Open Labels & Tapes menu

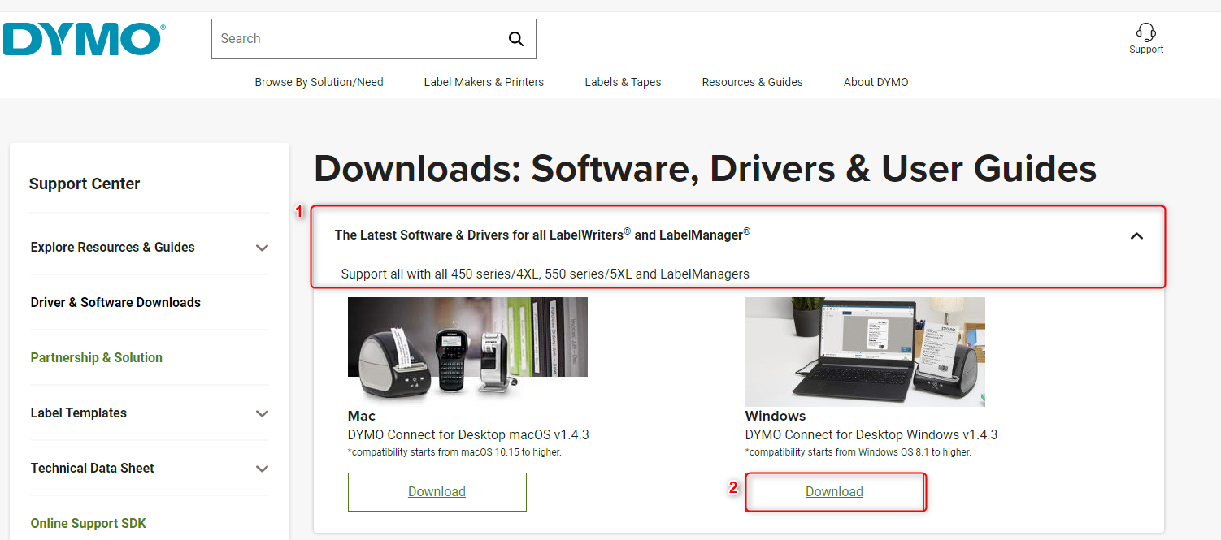[623, 82]
